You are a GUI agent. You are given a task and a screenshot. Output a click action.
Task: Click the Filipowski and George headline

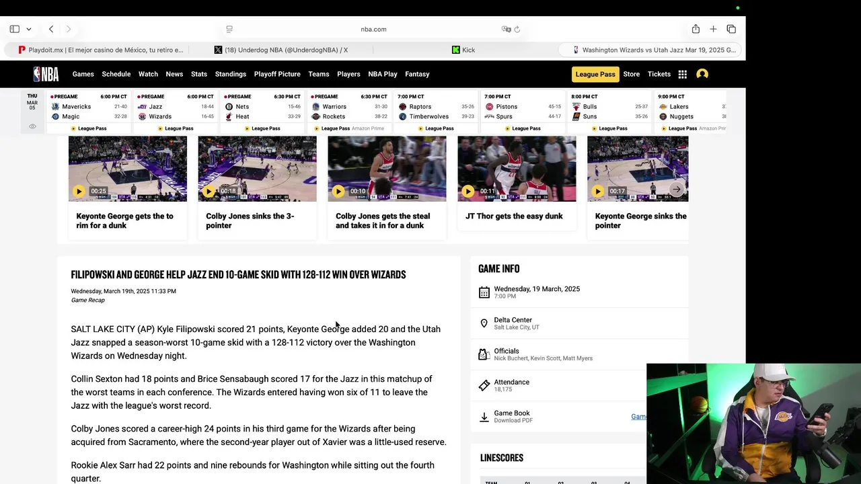(x=238, y=274)
